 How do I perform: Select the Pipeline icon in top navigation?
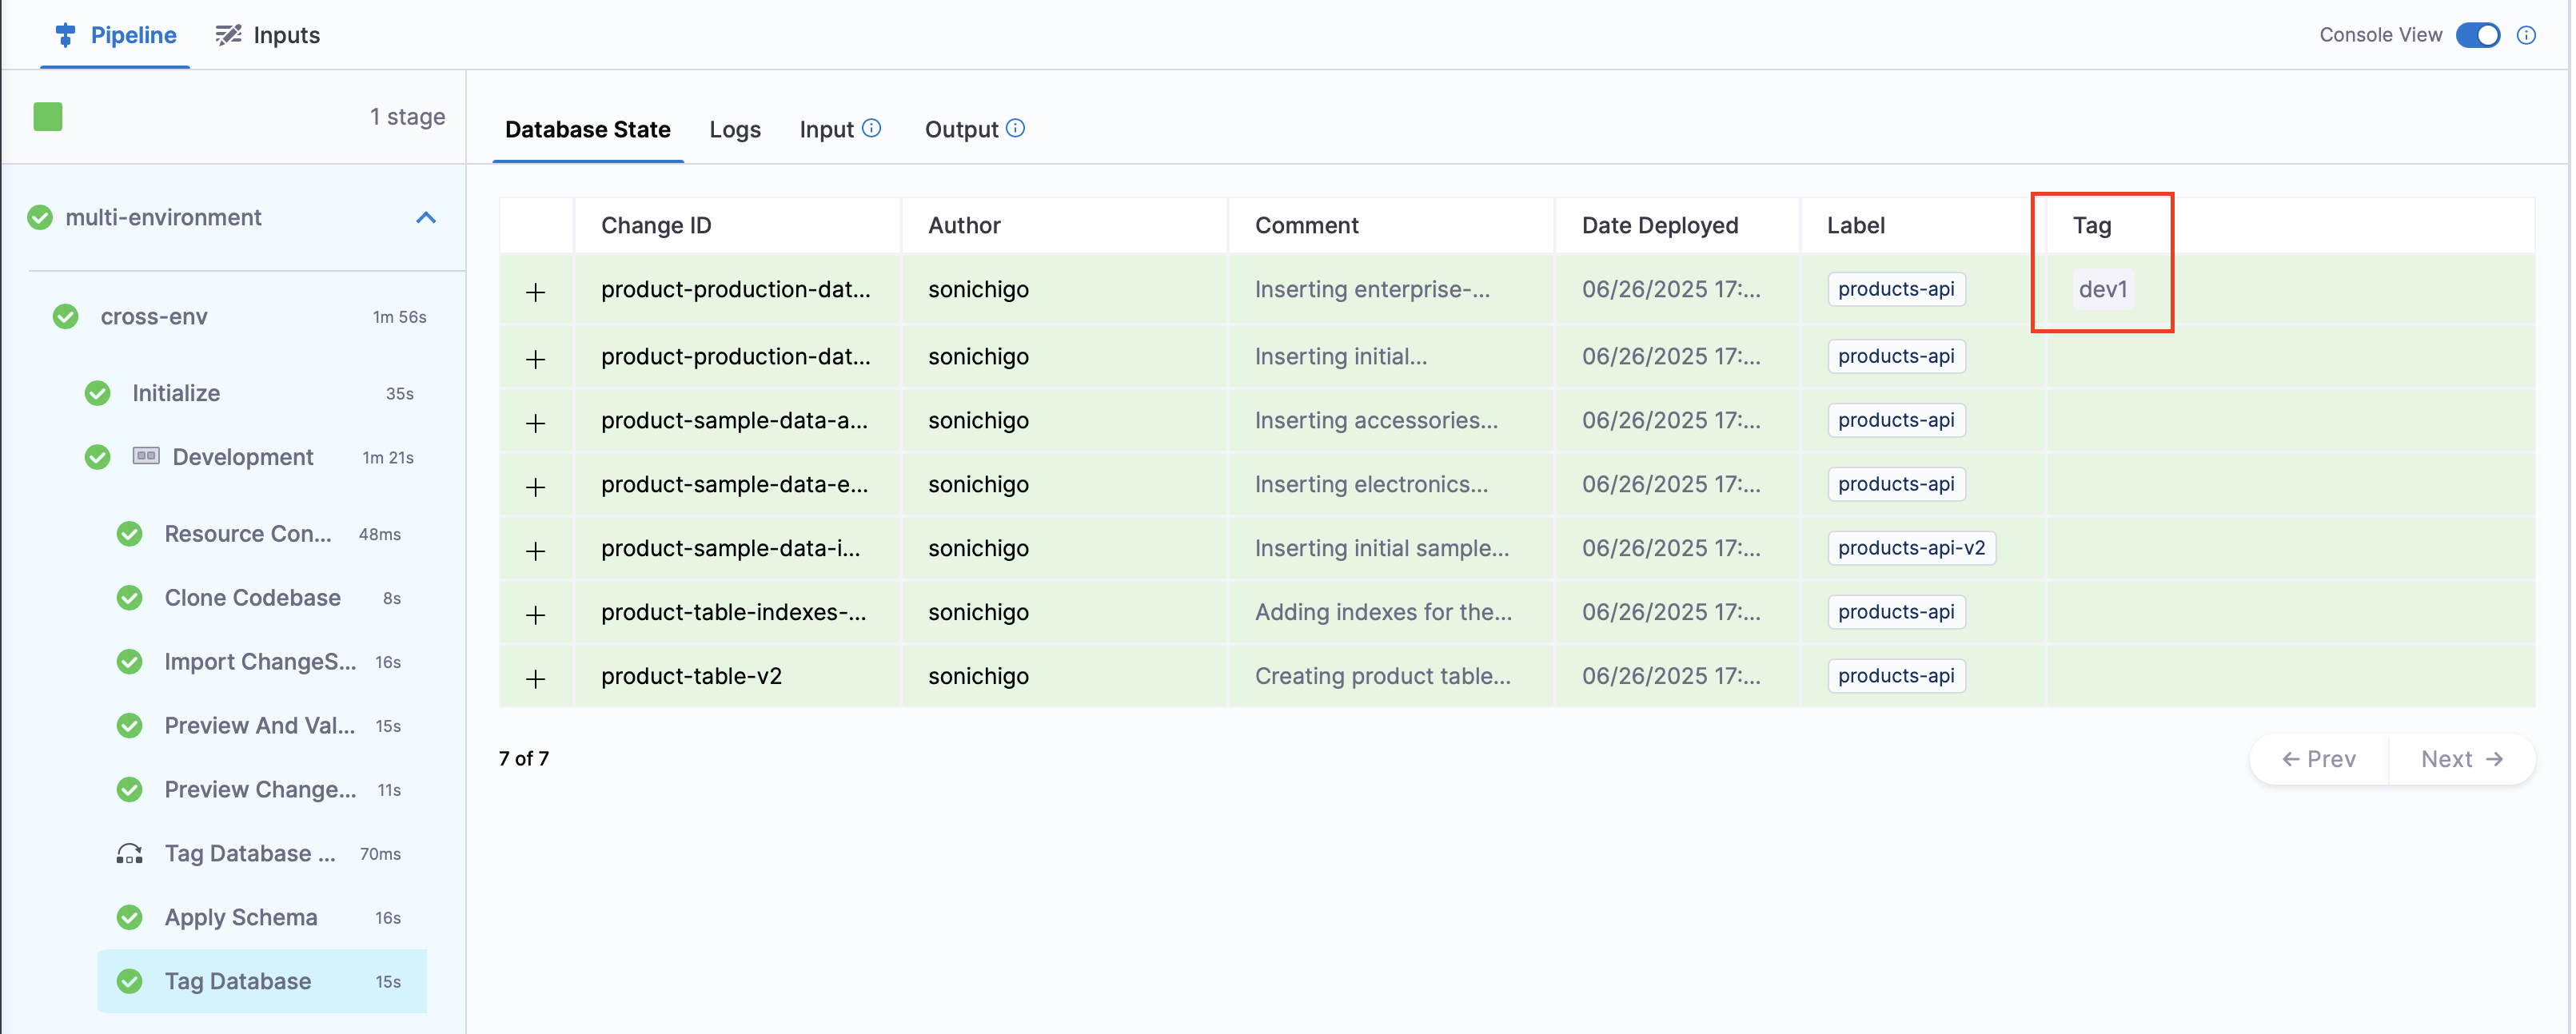click(x=66, y=35)
